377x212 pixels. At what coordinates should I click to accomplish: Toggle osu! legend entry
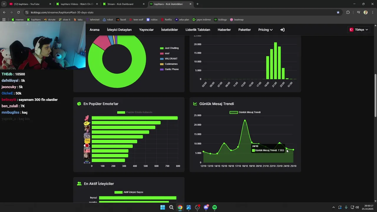point(165,53)
